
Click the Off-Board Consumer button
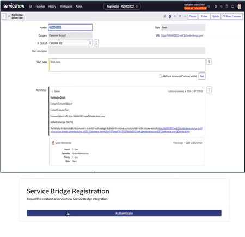232,16
